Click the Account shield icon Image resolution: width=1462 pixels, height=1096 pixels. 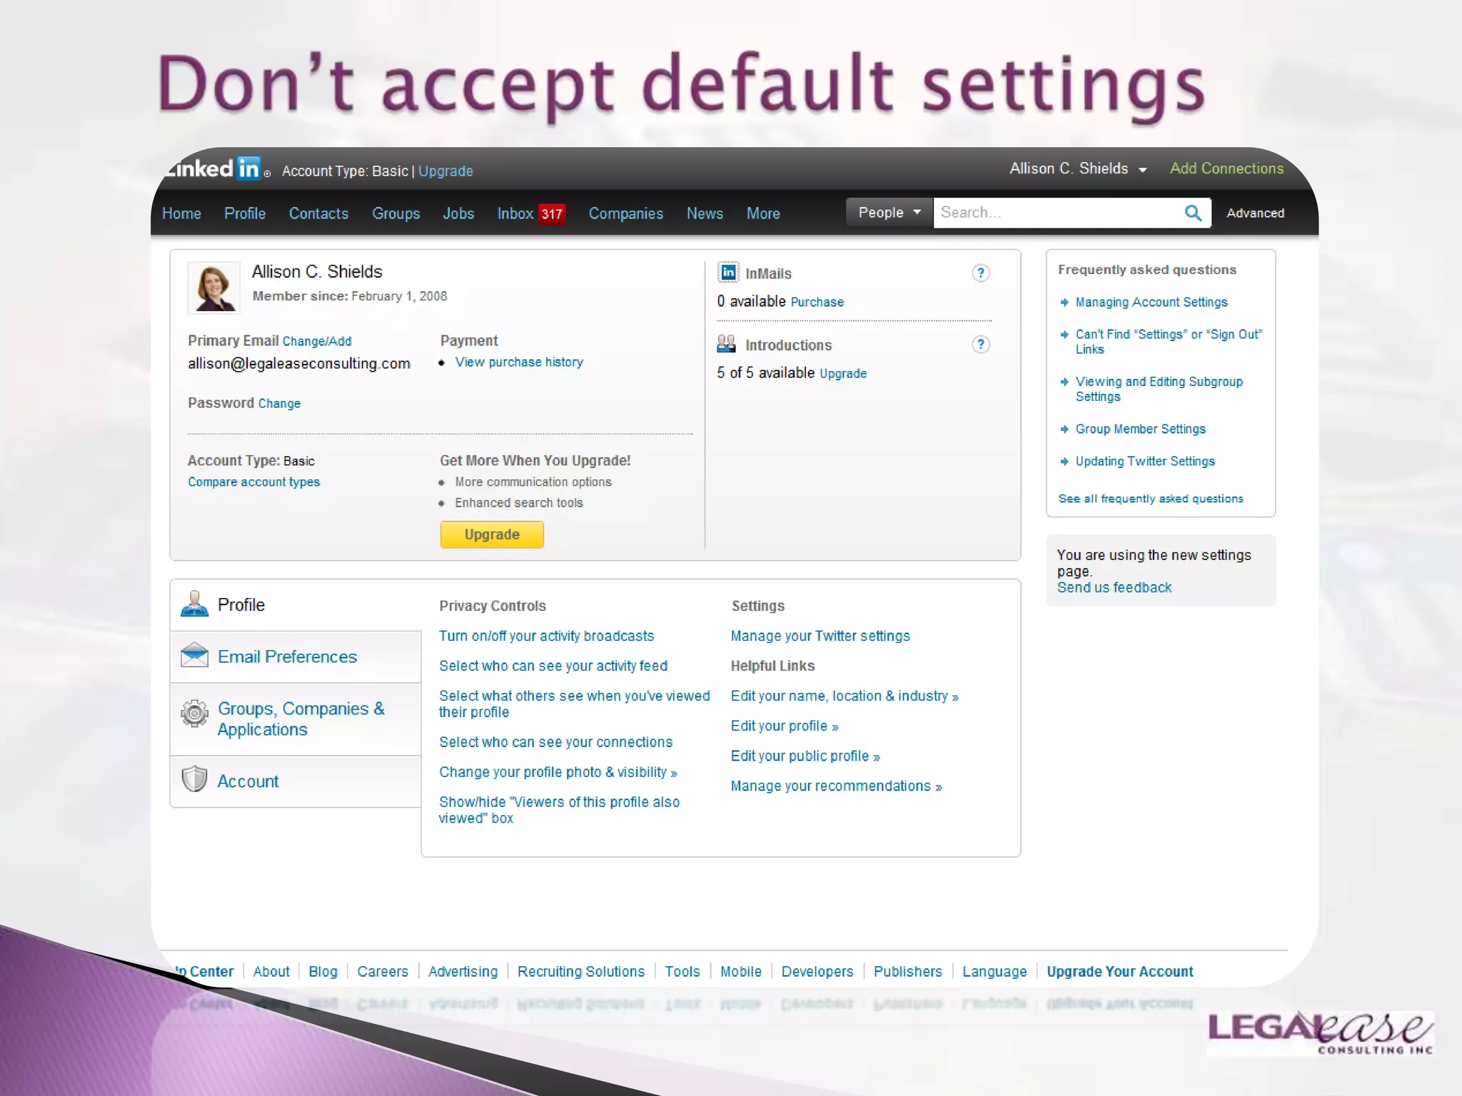(194, 779)
